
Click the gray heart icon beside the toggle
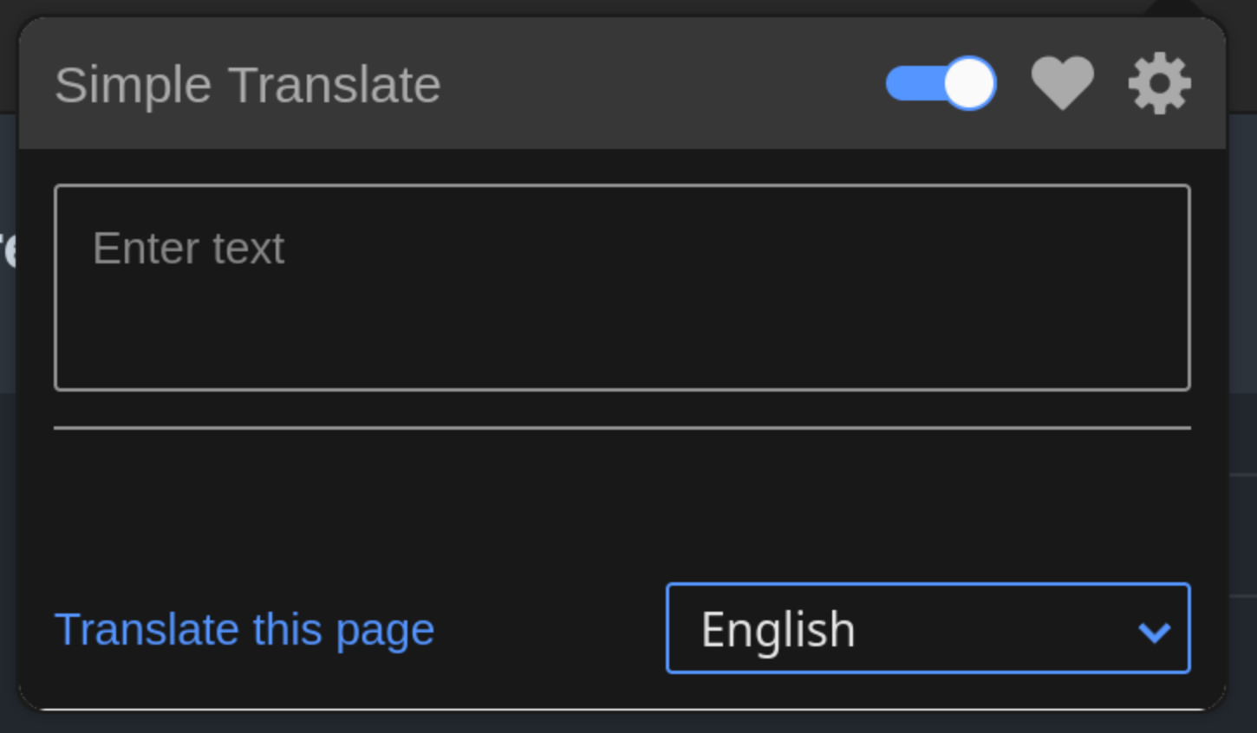click(1062, 84)
